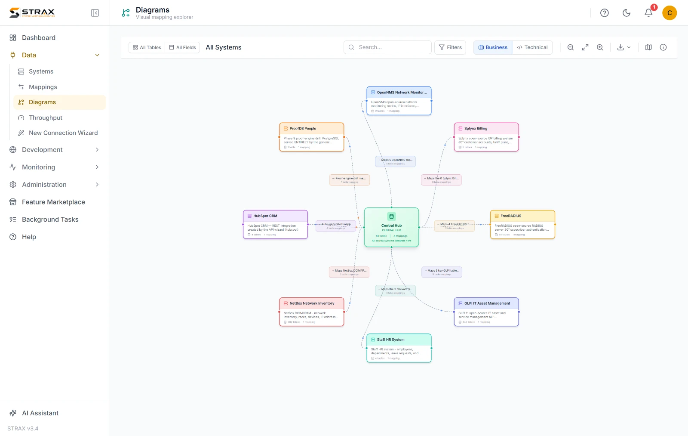Launch New Connection Wizard
The width and height of the screenshot is (688, 436).
(59, 133)
